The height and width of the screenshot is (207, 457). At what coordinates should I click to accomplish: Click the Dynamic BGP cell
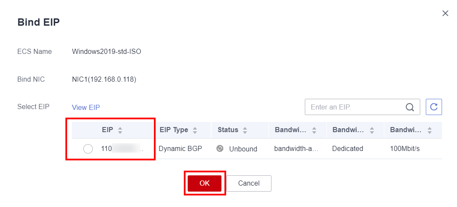[180, 149]
